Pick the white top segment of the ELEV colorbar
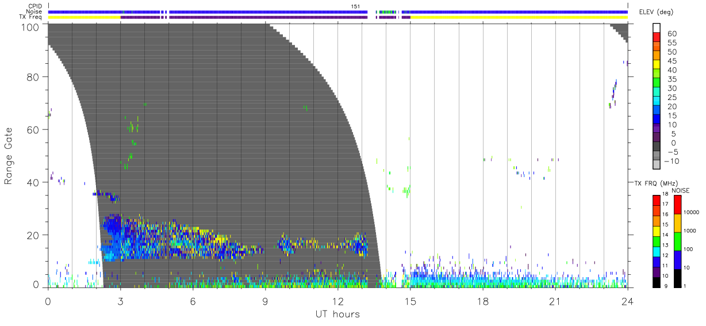The height and width of the screenshot is (326, 706). [657, 28]
